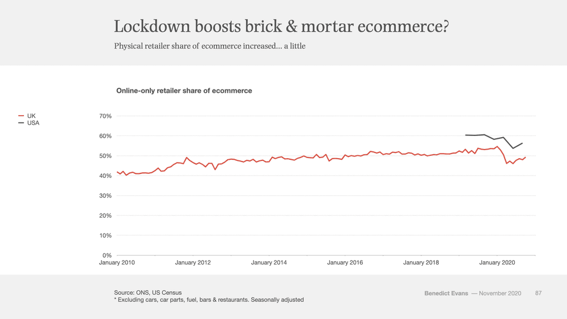567x319 pixels.
Task: Click the chart heading 'Online-only retailer share of ecommerce'
Action: [184, 91]
